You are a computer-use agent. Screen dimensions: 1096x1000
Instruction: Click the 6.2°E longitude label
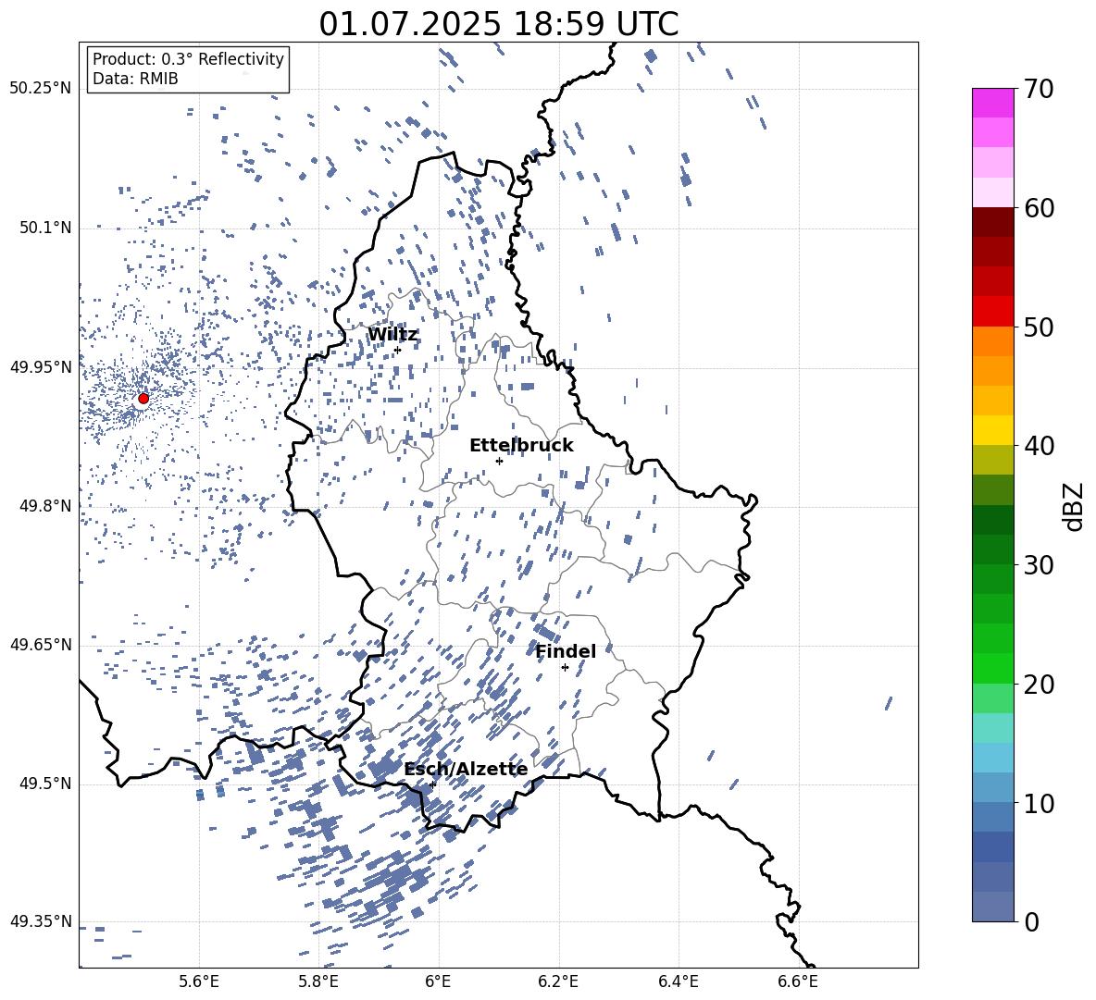tap(558, 981)
